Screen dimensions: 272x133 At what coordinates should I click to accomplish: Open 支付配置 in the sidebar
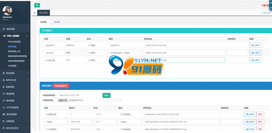(x=12, y=66)
